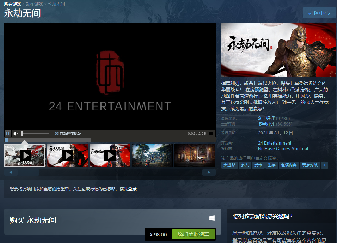Seek in the video progress bar
The width and height of the screenshot is (337, 243).
[110, 140]
